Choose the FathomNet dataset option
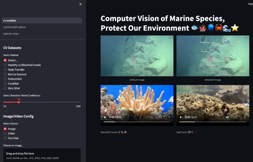Image resolution: width=253 pixels, height=162 pixels. coord(5,79)
